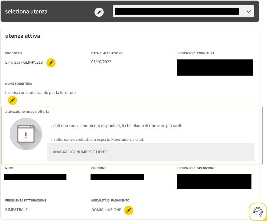This screenshot has width=267, height=221.
Task: Edit payment method next to DOMICILIAZIONE
Action: (x=129, y=210)
